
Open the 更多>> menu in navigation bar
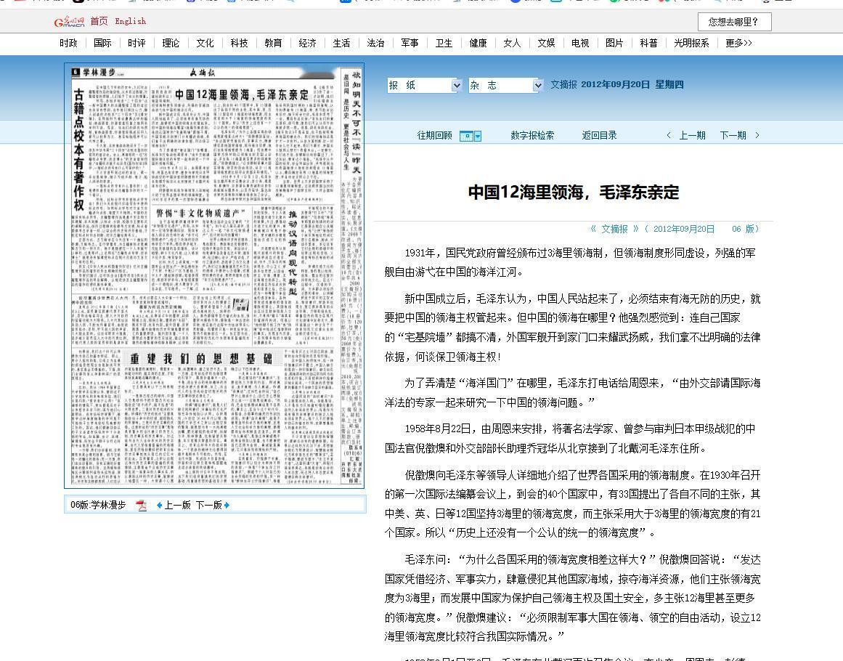click(738, 44)
